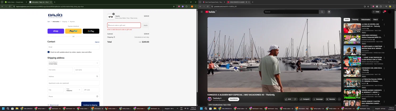Screen dimensions: 396x111
Task: Open the Windows Start menu in left taskbar
Action: 3,108
